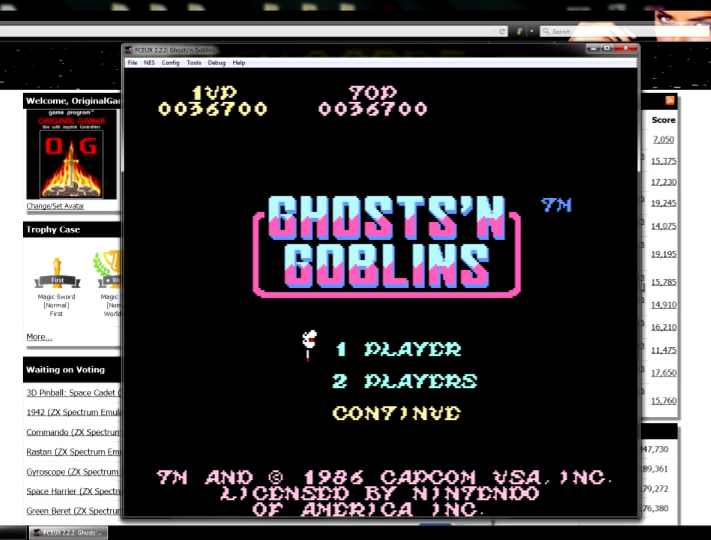Open the Debug menu

point(216,63)
